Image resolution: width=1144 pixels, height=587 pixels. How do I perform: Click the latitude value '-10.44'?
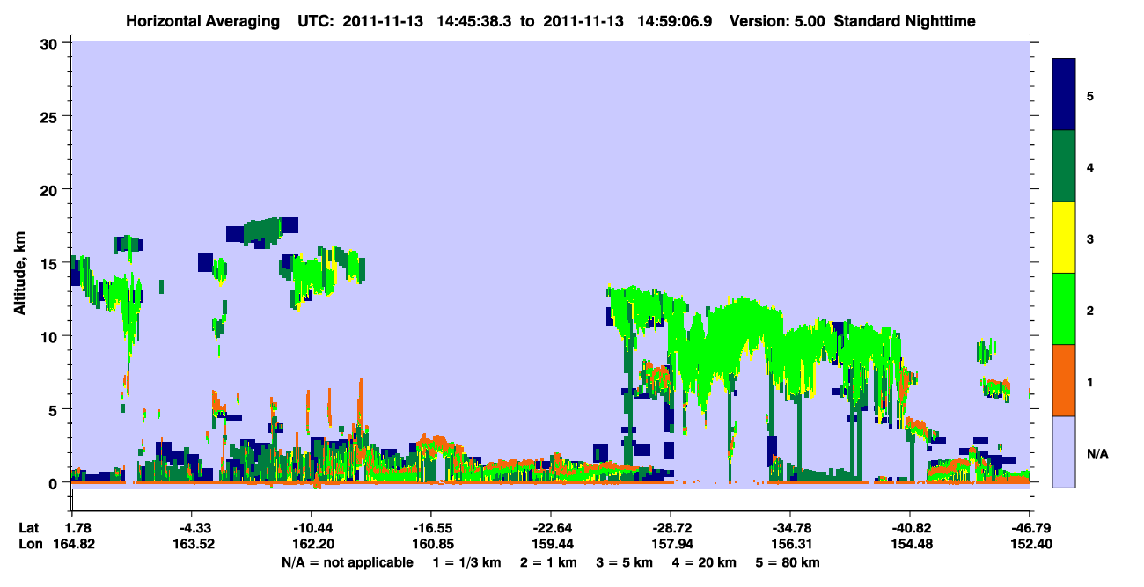[312, 528]
